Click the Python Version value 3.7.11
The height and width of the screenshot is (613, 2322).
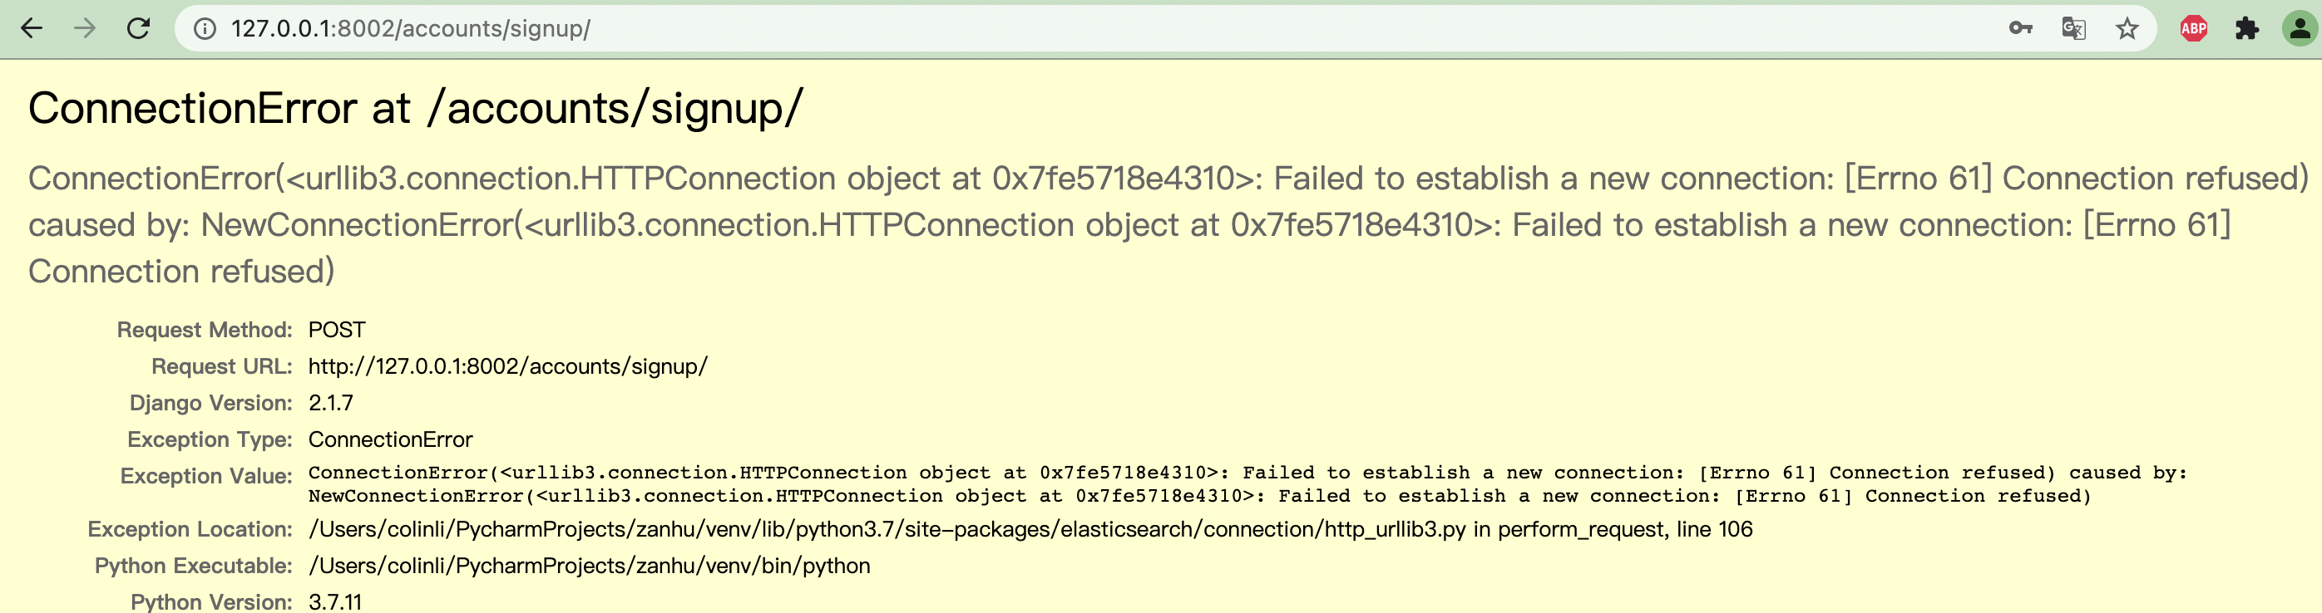pyautogui.click(x=335, y=601)
